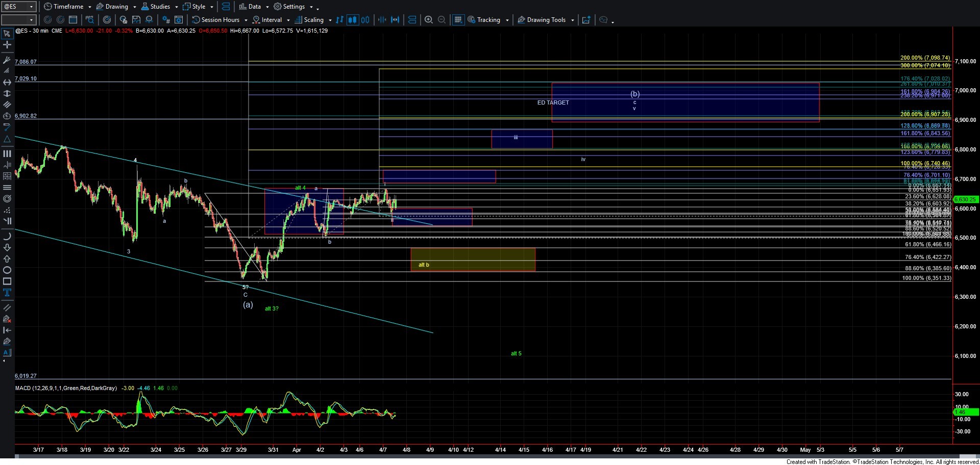Select the Text drawing tool
The height and width of the screenshot is (465, 980).
(7, 293)
